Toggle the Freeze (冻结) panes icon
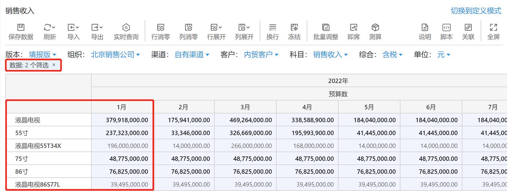Screen dimensions: 508x191 [294, 28]
